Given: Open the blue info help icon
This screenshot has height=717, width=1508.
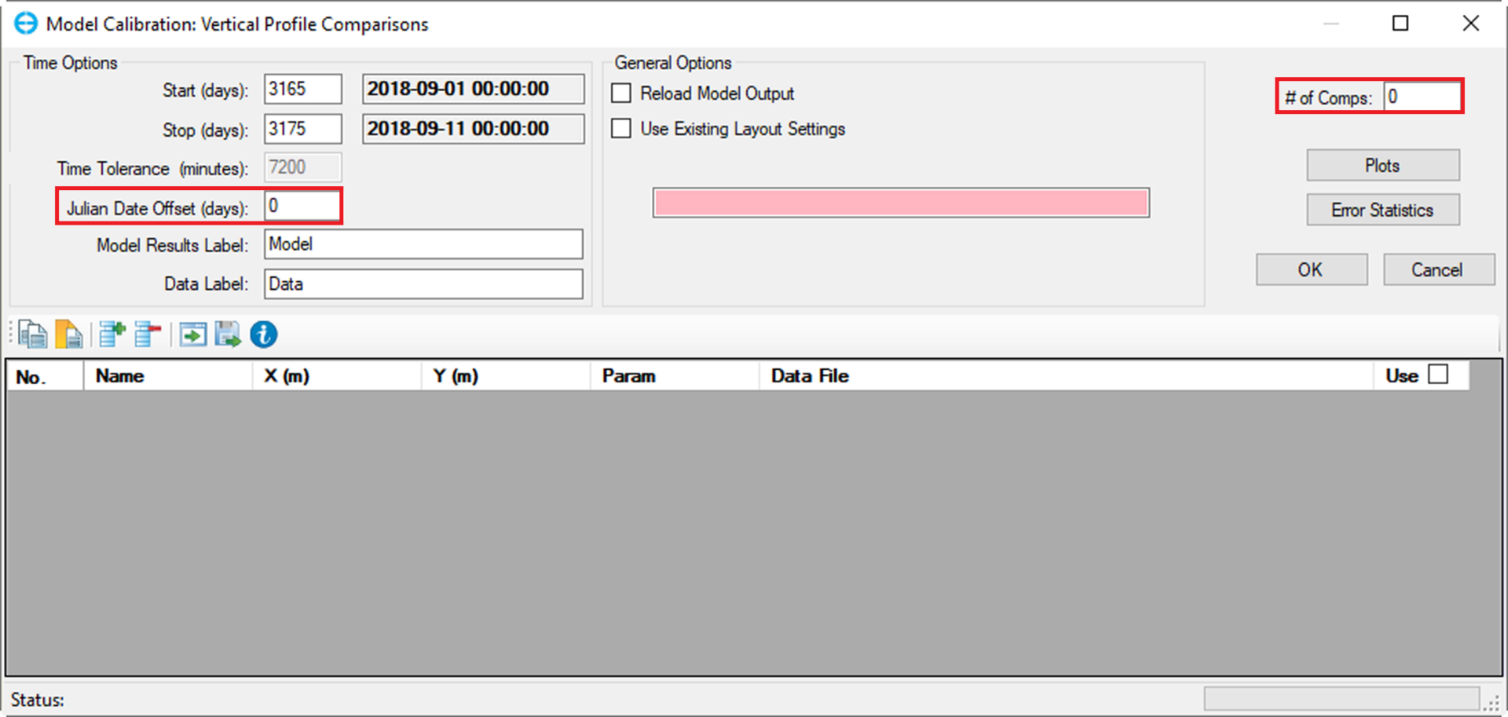Looking at the screenshot, I should pyautogui.click(x=264, y=335).
